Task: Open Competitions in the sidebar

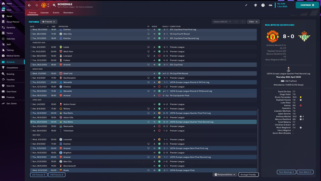Action: pyautogui.click(x=13, y=68)
